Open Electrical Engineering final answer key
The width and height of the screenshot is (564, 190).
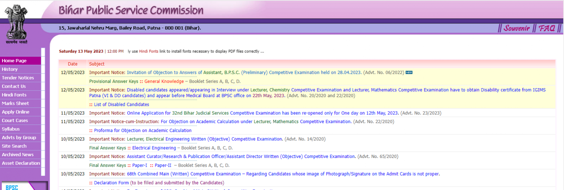pos(154,148)
